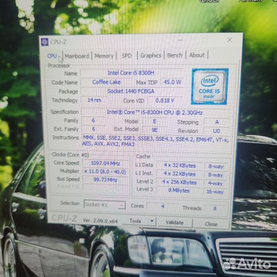Screen dimensions: 277x277
Task: Click the code name Coffee Lake
Action: point(107,82)
